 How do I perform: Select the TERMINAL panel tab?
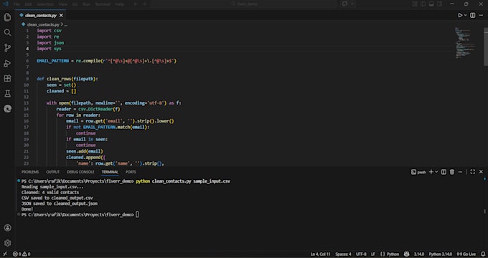pos(110,172)
